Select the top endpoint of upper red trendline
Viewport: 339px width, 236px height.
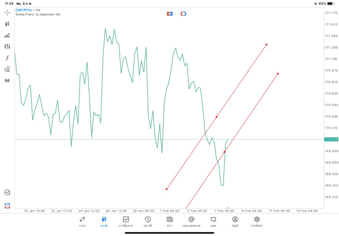tap(266, 44)
